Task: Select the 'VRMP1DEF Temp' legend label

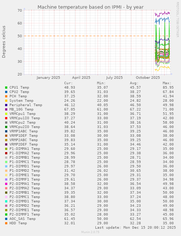Action: click(x=24, y=135)
